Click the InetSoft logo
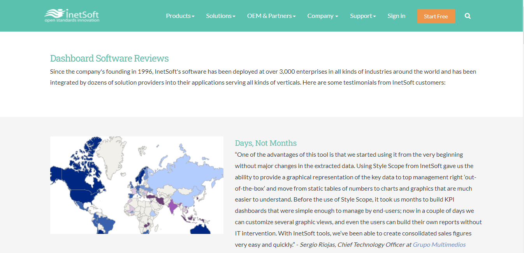524x253 pixels. click(x=72, y=16)
